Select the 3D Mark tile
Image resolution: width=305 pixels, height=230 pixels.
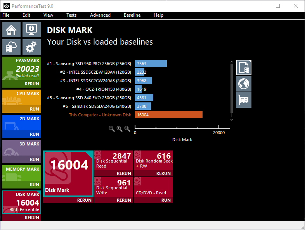pos(22,148)
